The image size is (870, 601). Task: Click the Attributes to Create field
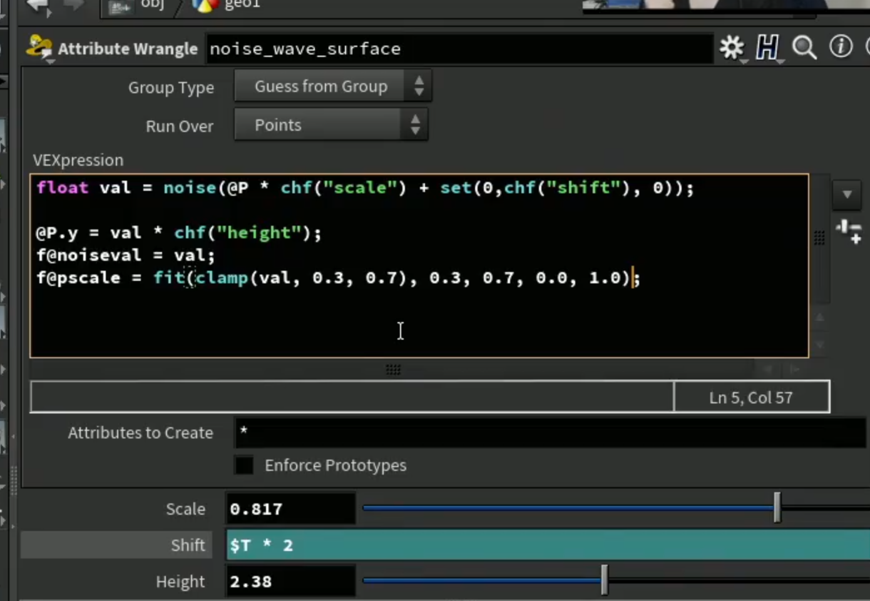tap(551, 432)
